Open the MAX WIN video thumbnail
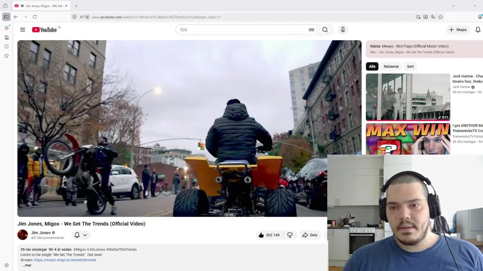The height and width of the screenshot is (271, 483). click(x=408, y=139)
